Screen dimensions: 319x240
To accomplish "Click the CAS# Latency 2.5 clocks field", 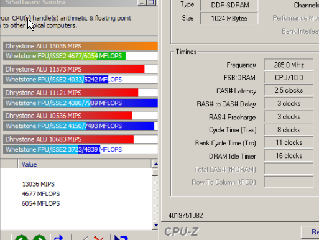I will (x=289, y=90).
